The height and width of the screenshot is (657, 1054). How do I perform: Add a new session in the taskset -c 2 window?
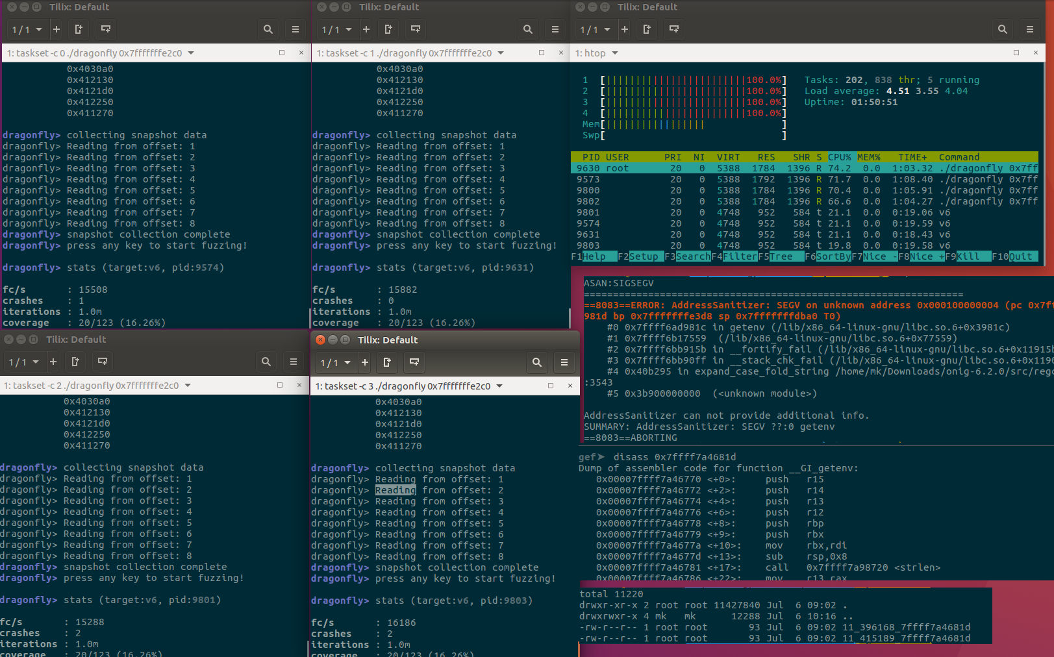pyautogui.click(x=53, y=362)
